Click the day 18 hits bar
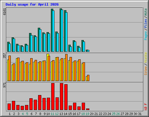The width and height of the screenshot is (149, 117). click(82, 46)
